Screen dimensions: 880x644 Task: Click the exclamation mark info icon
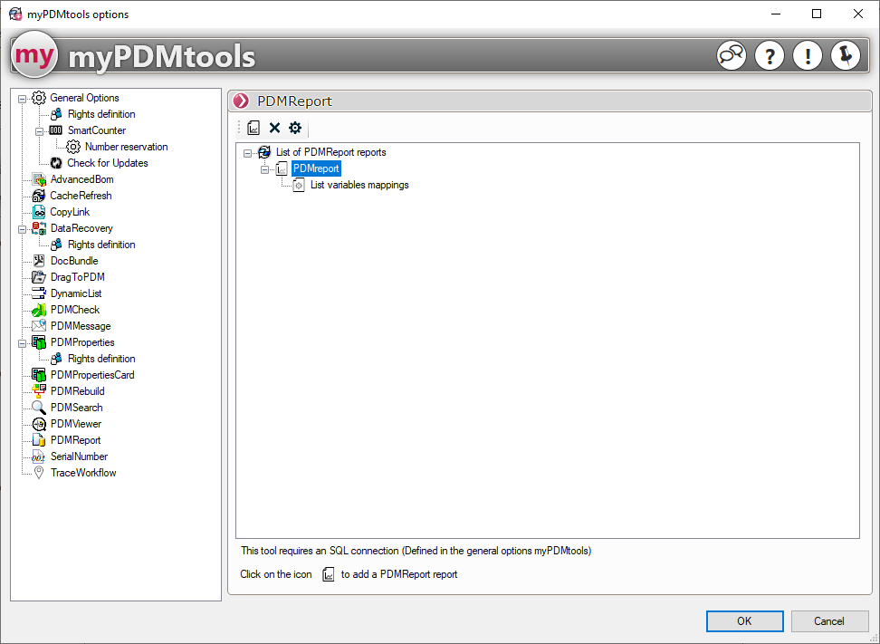[808, 56]
